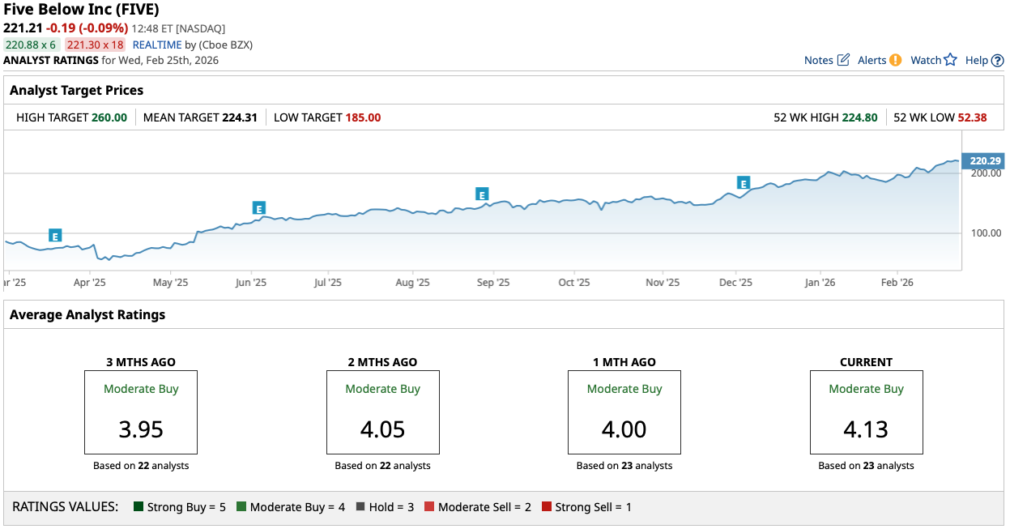Click the Watch link
This screenshot has width=1010, height=529.
(x=926, y=60)
